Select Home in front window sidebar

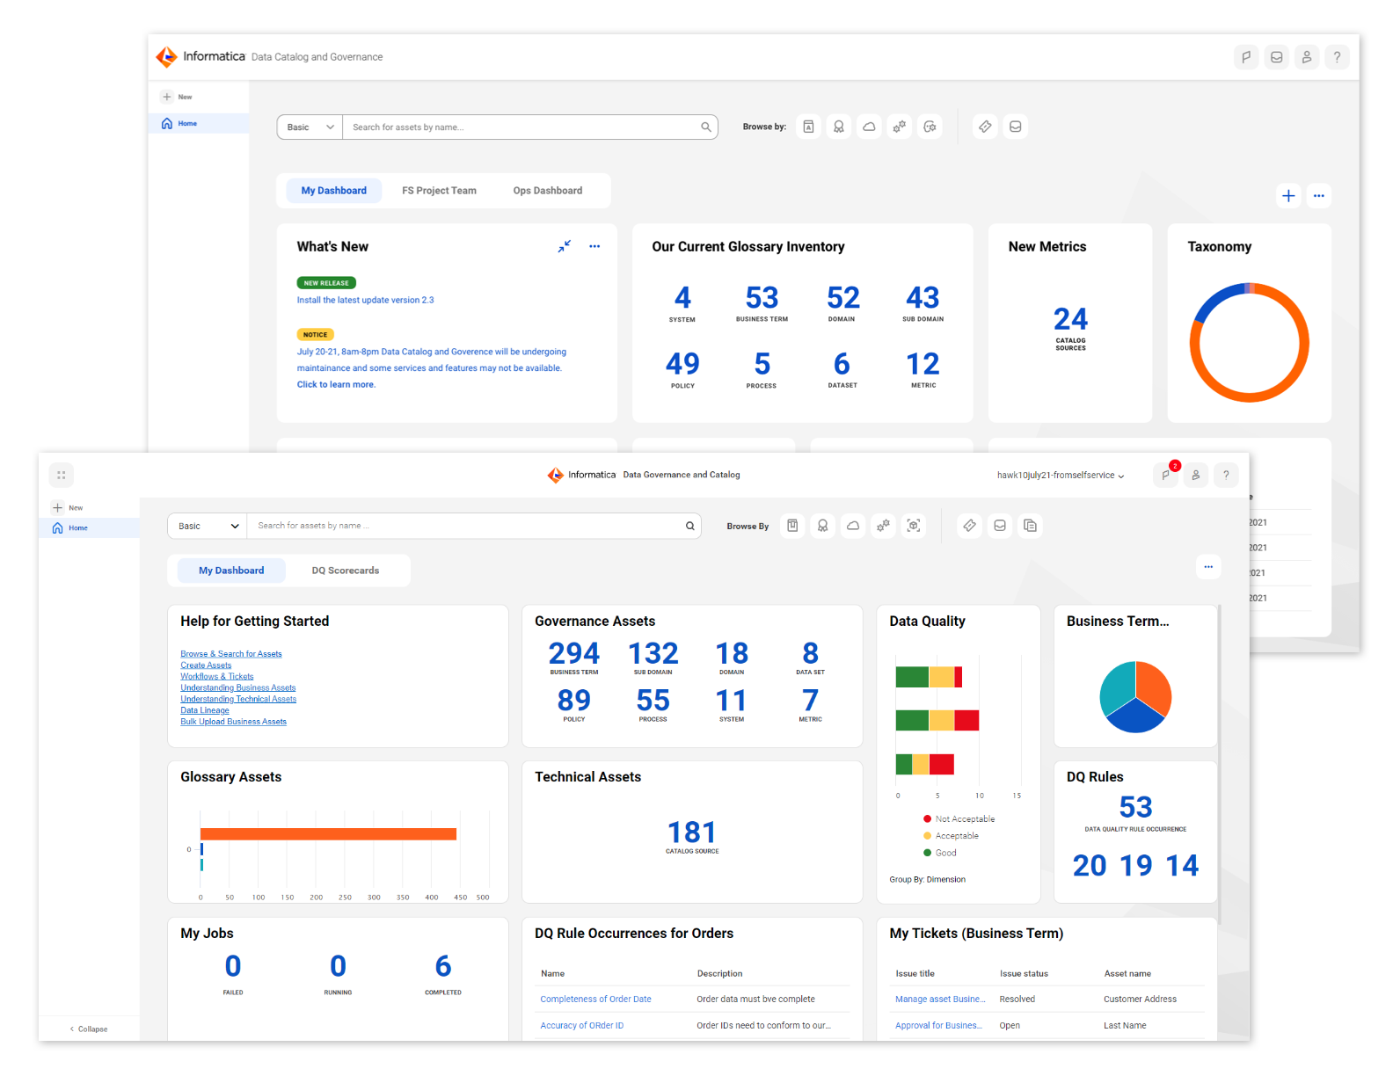[x=89, y=527]
